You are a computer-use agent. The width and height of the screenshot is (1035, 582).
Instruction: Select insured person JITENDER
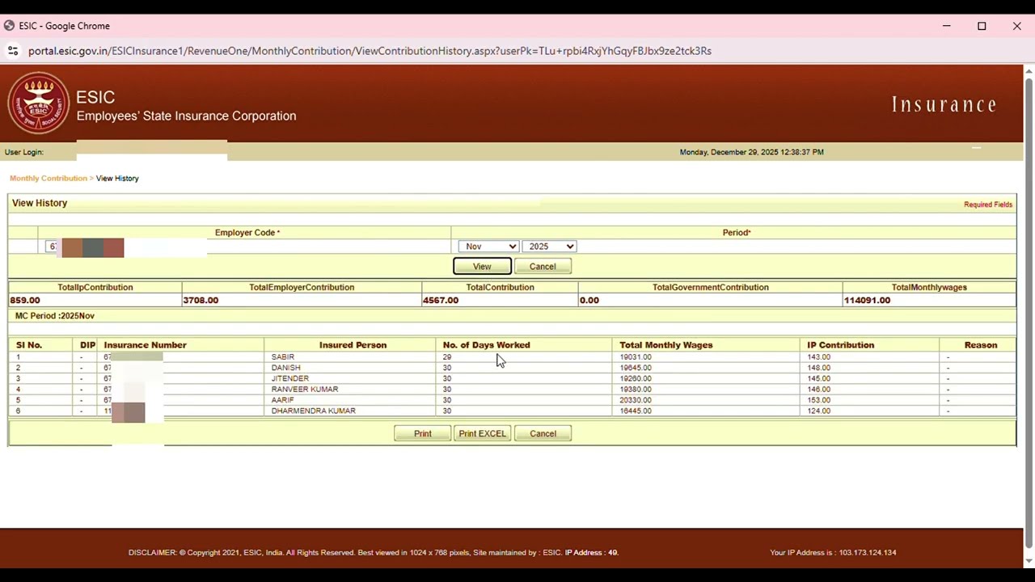[x=290, y=378]
